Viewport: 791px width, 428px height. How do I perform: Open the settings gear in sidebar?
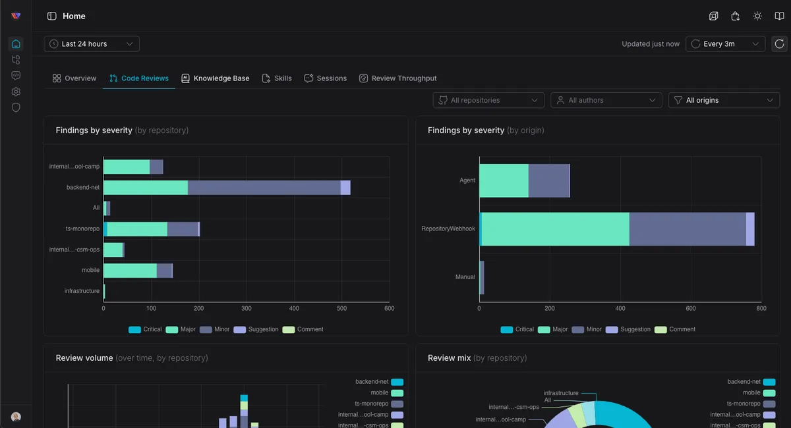pos(16,92)
